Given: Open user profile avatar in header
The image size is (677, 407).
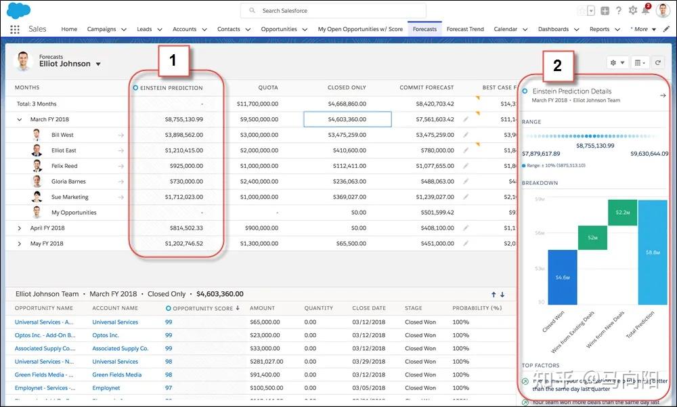Looking at the screenshot, I should (x=663, y=10).
